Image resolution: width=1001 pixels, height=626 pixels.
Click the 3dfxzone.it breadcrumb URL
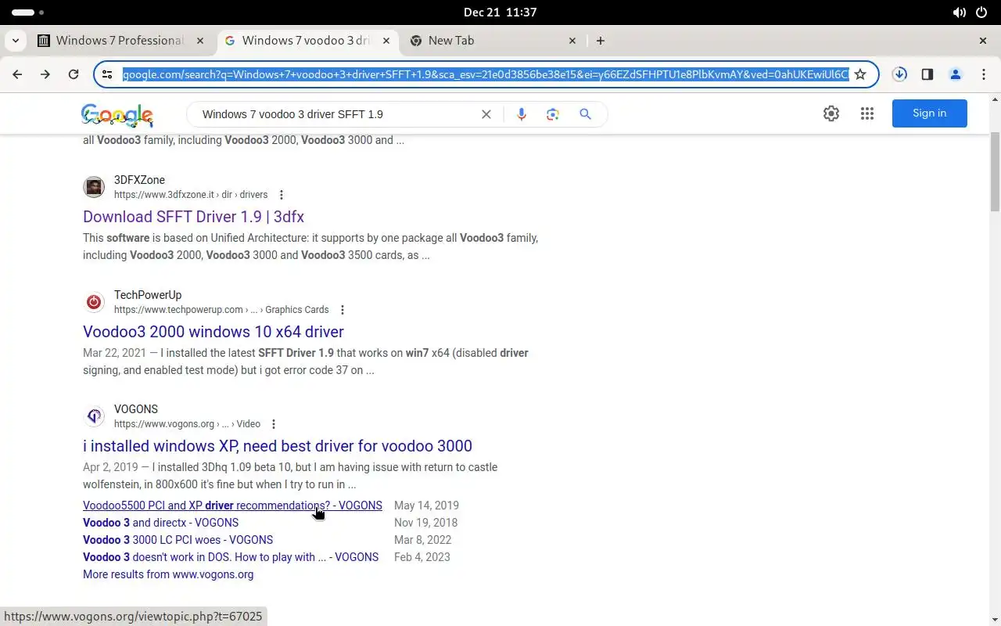[191, 195]
